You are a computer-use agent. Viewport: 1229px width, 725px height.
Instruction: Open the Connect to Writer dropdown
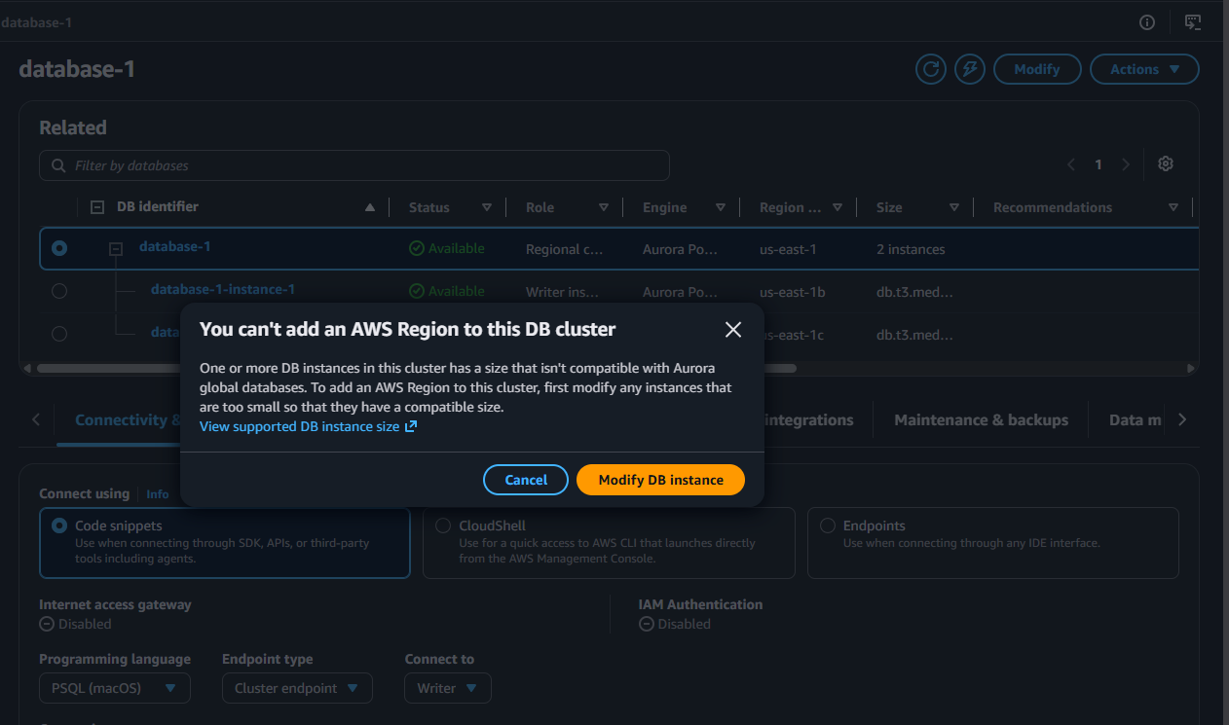coord(448,688)
